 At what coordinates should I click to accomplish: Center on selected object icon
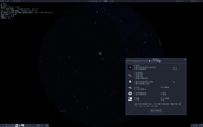pos(32,125)
